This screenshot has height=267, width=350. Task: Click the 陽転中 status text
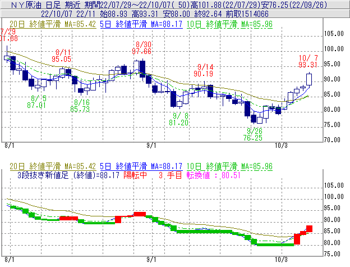[x=135, y=175]
